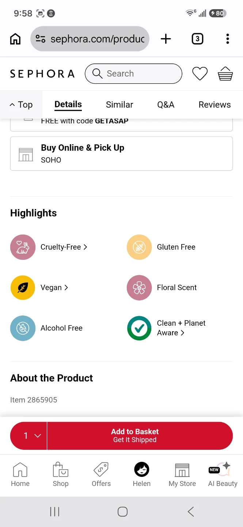Open browser three-dot menu
243x527 pixels.
(228, 39)
